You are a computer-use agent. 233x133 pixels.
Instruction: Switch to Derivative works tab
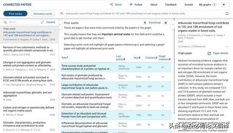click(43, 14)
